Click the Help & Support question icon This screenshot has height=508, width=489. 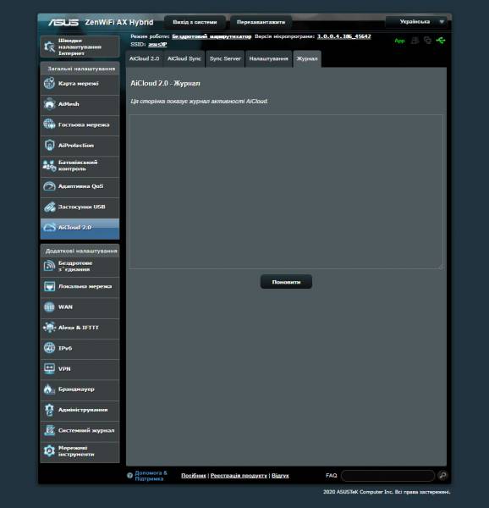(x=129, y=476)
